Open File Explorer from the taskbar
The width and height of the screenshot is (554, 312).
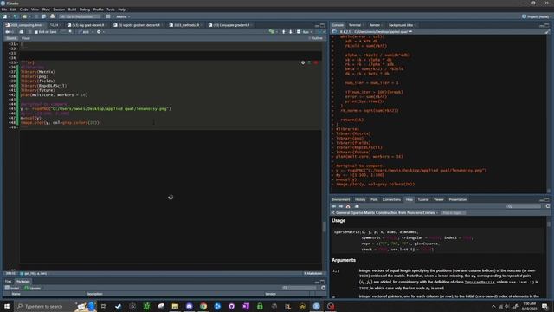[x=175, y=306]
